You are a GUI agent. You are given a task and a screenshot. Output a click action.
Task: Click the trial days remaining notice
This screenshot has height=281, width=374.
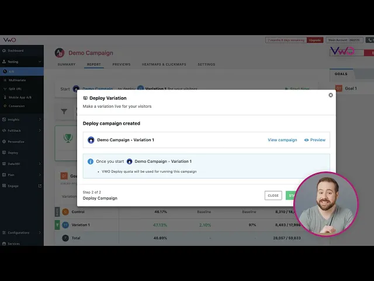tap(286, 40)
